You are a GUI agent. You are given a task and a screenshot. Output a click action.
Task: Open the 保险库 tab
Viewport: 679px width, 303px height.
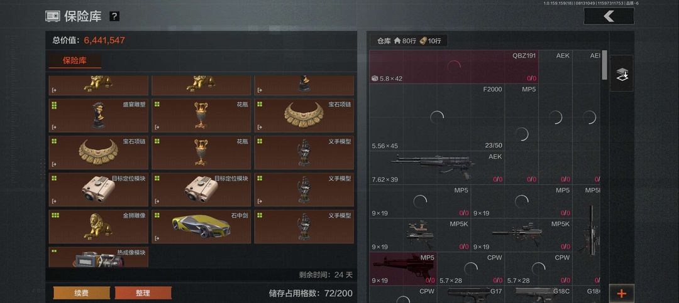click(75, 60)
